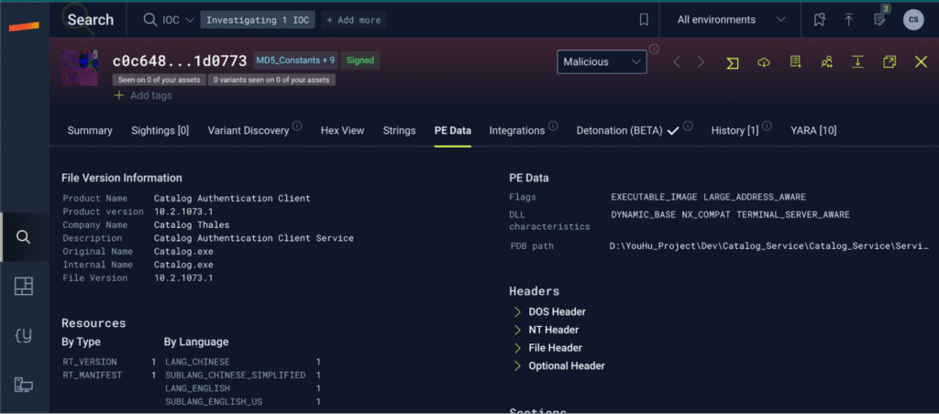This screenshot has width=939, height=414.
Task: Switch to the Strings tab
Action: tap(399, 130)
